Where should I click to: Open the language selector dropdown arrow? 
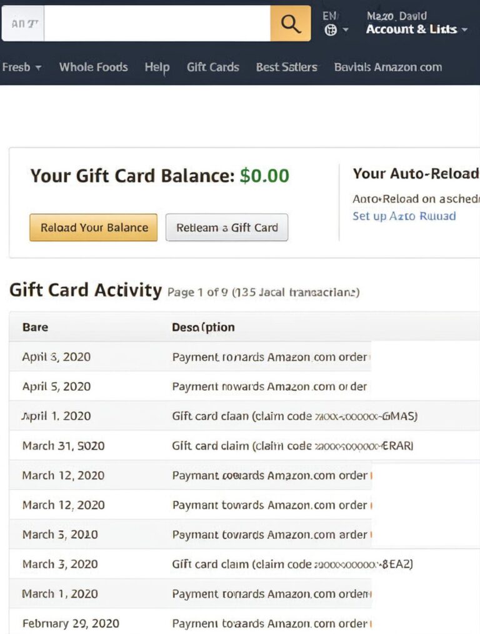(346, 30)
